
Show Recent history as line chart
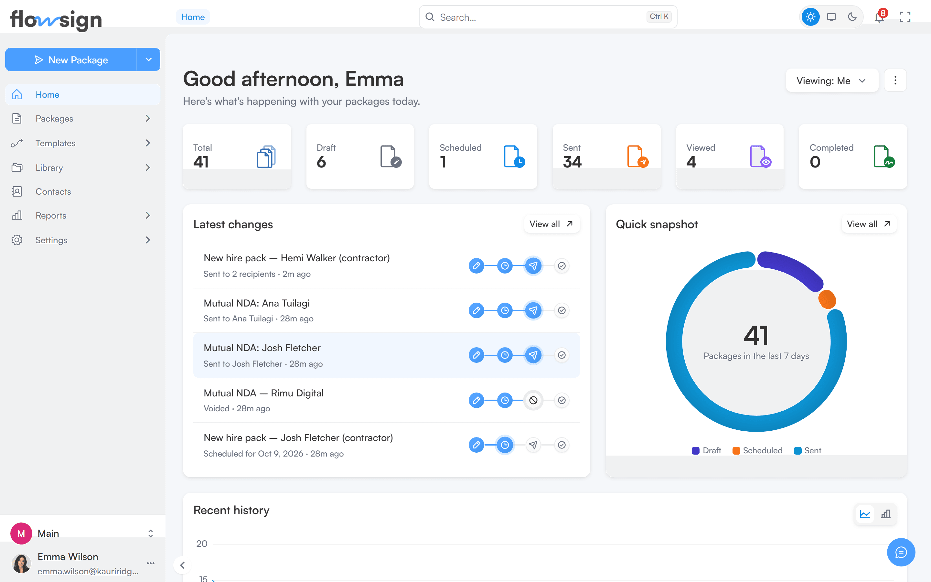865,514
